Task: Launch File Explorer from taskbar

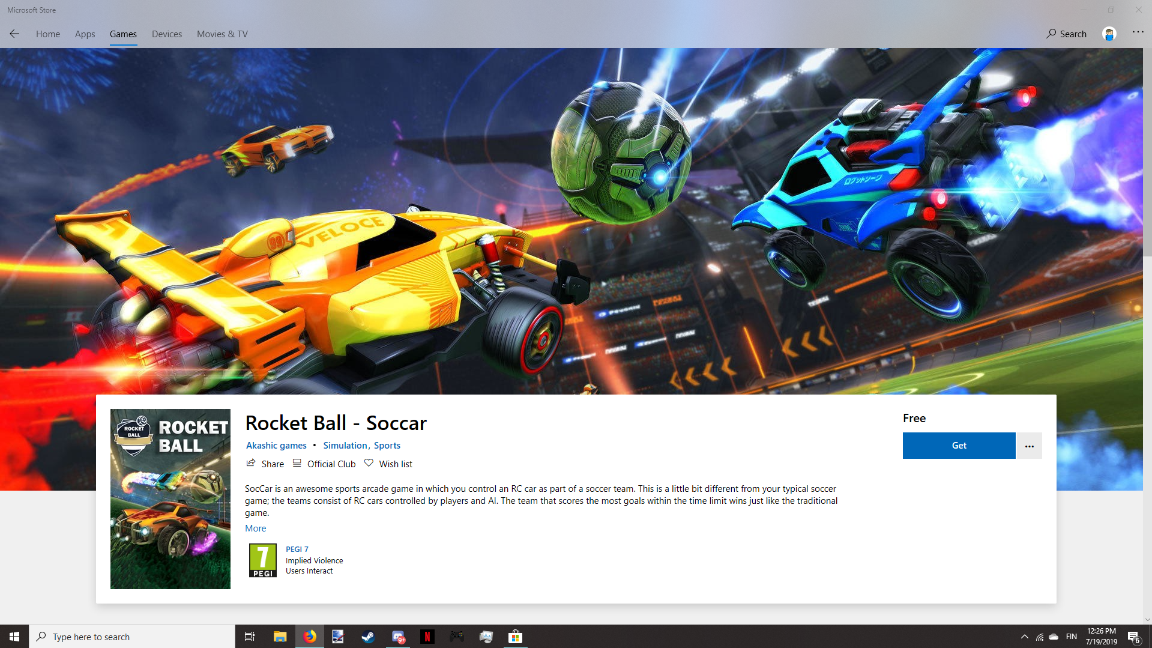Action: tap(280, 637)
